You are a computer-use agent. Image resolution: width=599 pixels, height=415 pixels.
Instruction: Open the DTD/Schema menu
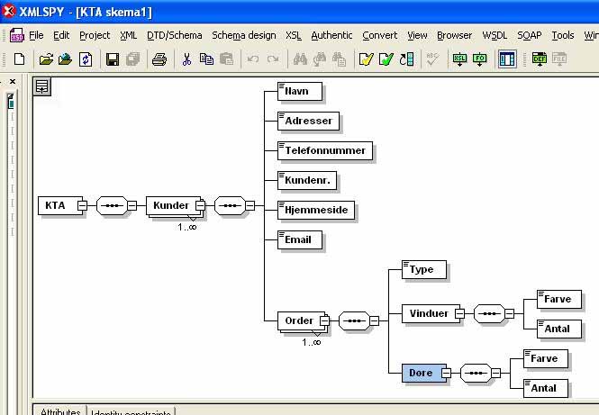click(175, 35)
